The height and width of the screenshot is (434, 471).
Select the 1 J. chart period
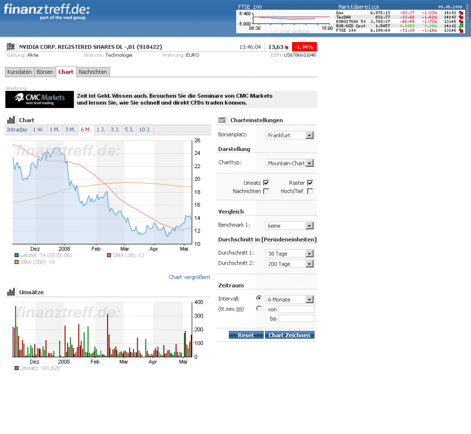pyautogui.click(x=101, y=130)
